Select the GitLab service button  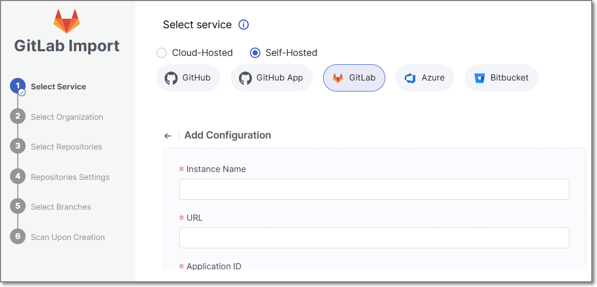click(354, 78)
